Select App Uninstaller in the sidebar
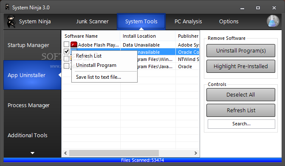 pos(32,75)
